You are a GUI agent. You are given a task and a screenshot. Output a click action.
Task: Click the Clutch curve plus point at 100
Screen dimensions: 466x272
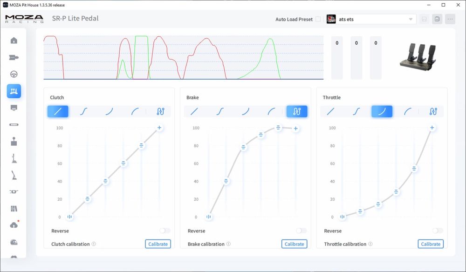(159, 128)
